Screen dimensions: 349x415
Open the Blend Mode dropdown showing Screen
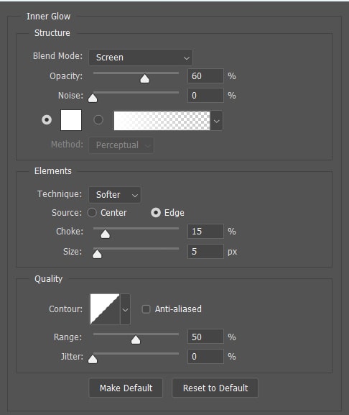(141, 57)
